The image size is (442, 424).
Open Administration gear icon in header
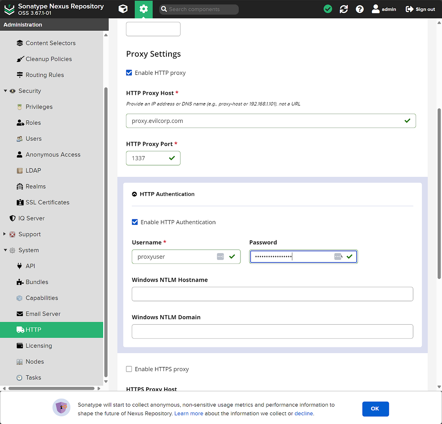(x=144, y=9)
